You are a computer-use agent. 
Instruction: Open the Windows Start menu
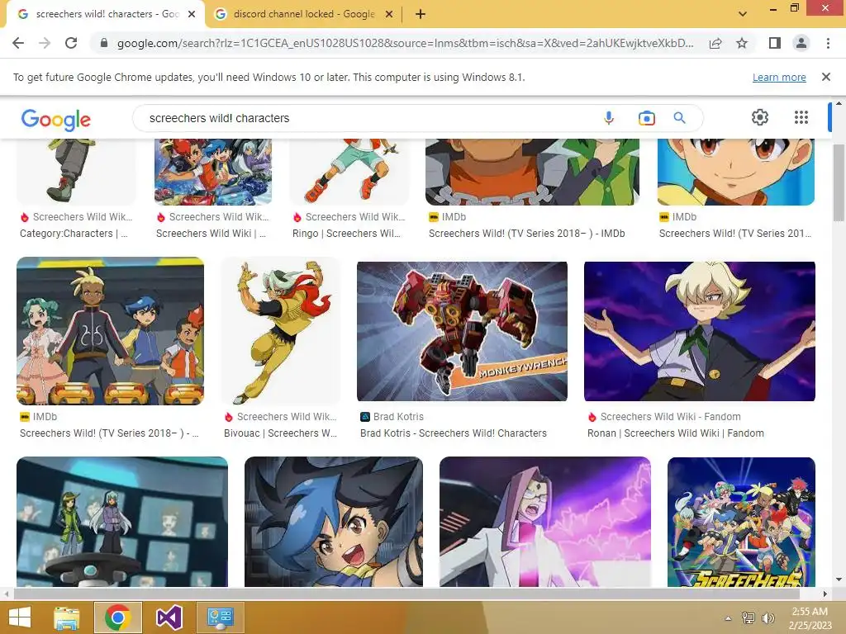pos(20,617)
